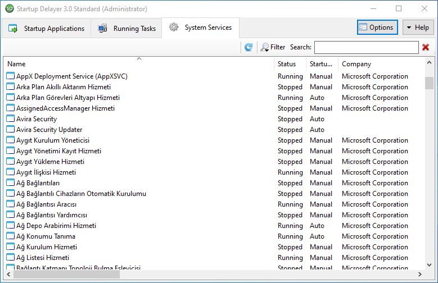Screen dimensions: 438x283
Task: Switch to Running Tasks tab
Action: point(127,28)
